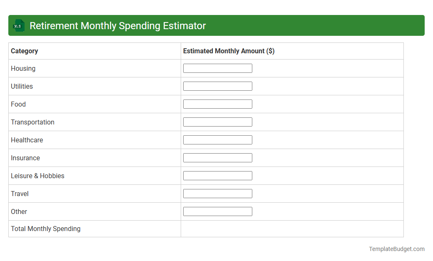Click the Leisure & Hobbies input field

coord(217,175)
